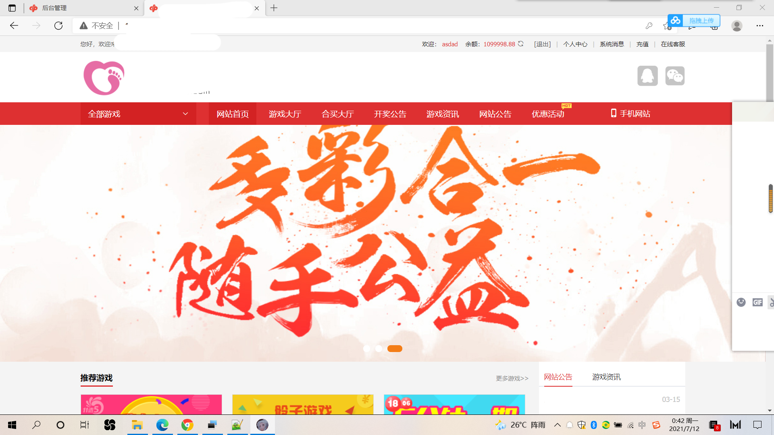Select the second carousel slide dot
This screenshot has height=435, width=774.
click(x=379, y=349)
